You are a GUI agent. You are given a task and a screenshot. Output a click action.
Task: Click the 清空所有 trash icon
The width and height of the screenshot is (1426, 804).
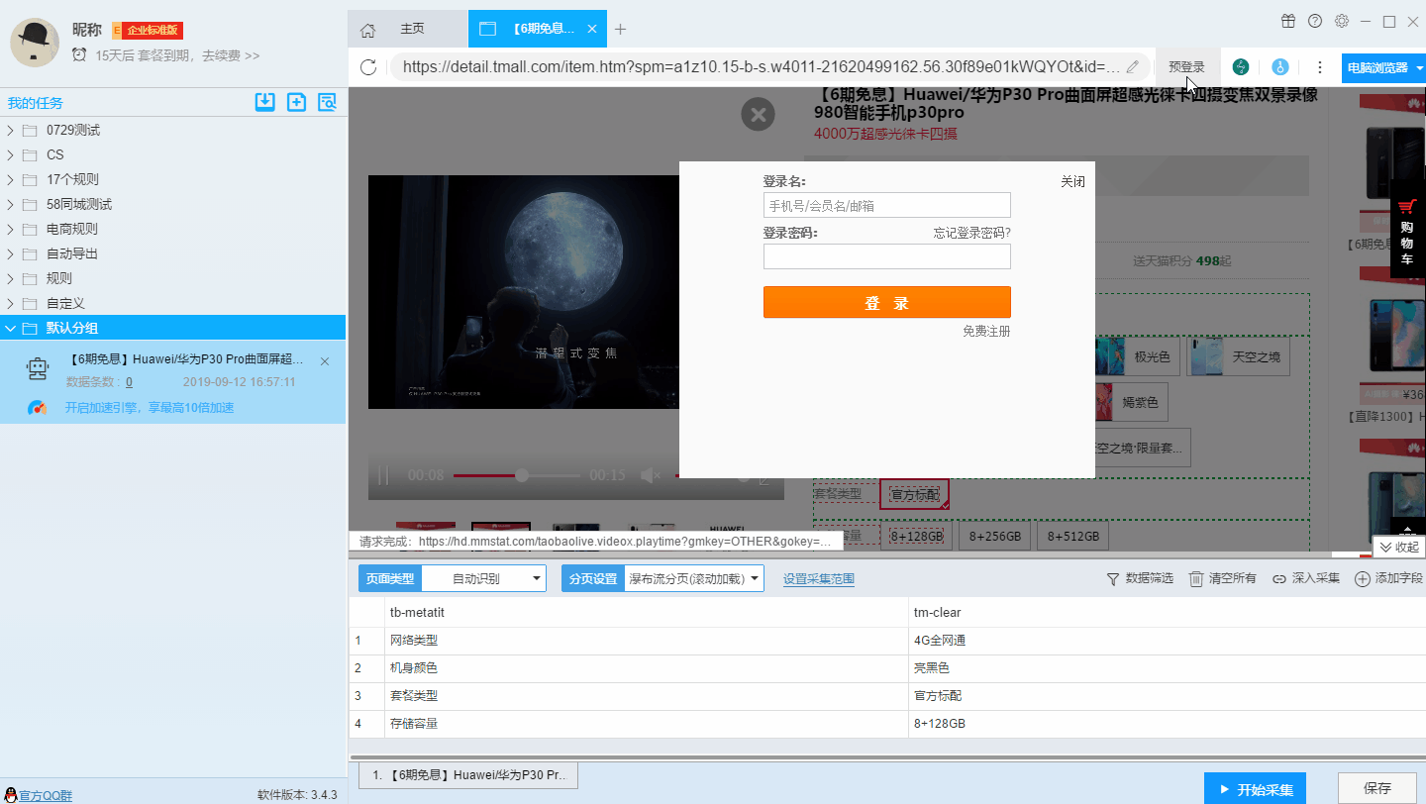coord(1196,578)
